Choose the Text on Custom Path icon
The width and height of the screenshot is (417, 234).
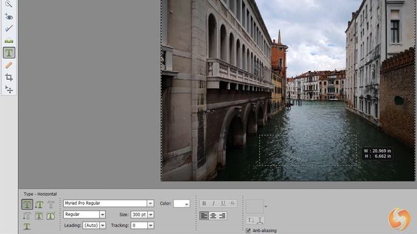[x=27, y=227]
